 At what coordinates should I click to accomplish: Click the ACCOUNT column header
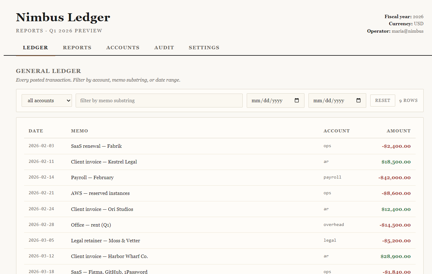pyautogui.click(x=337, y=131)
